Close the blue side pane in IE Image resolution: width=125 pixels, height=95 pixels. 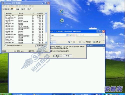coord(104,45)
